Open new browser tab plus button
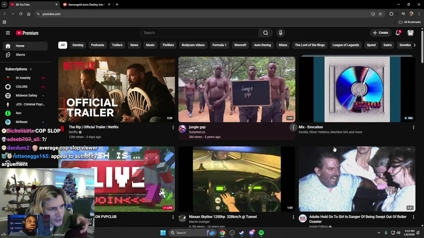424x238 pixels. [117, 5]
